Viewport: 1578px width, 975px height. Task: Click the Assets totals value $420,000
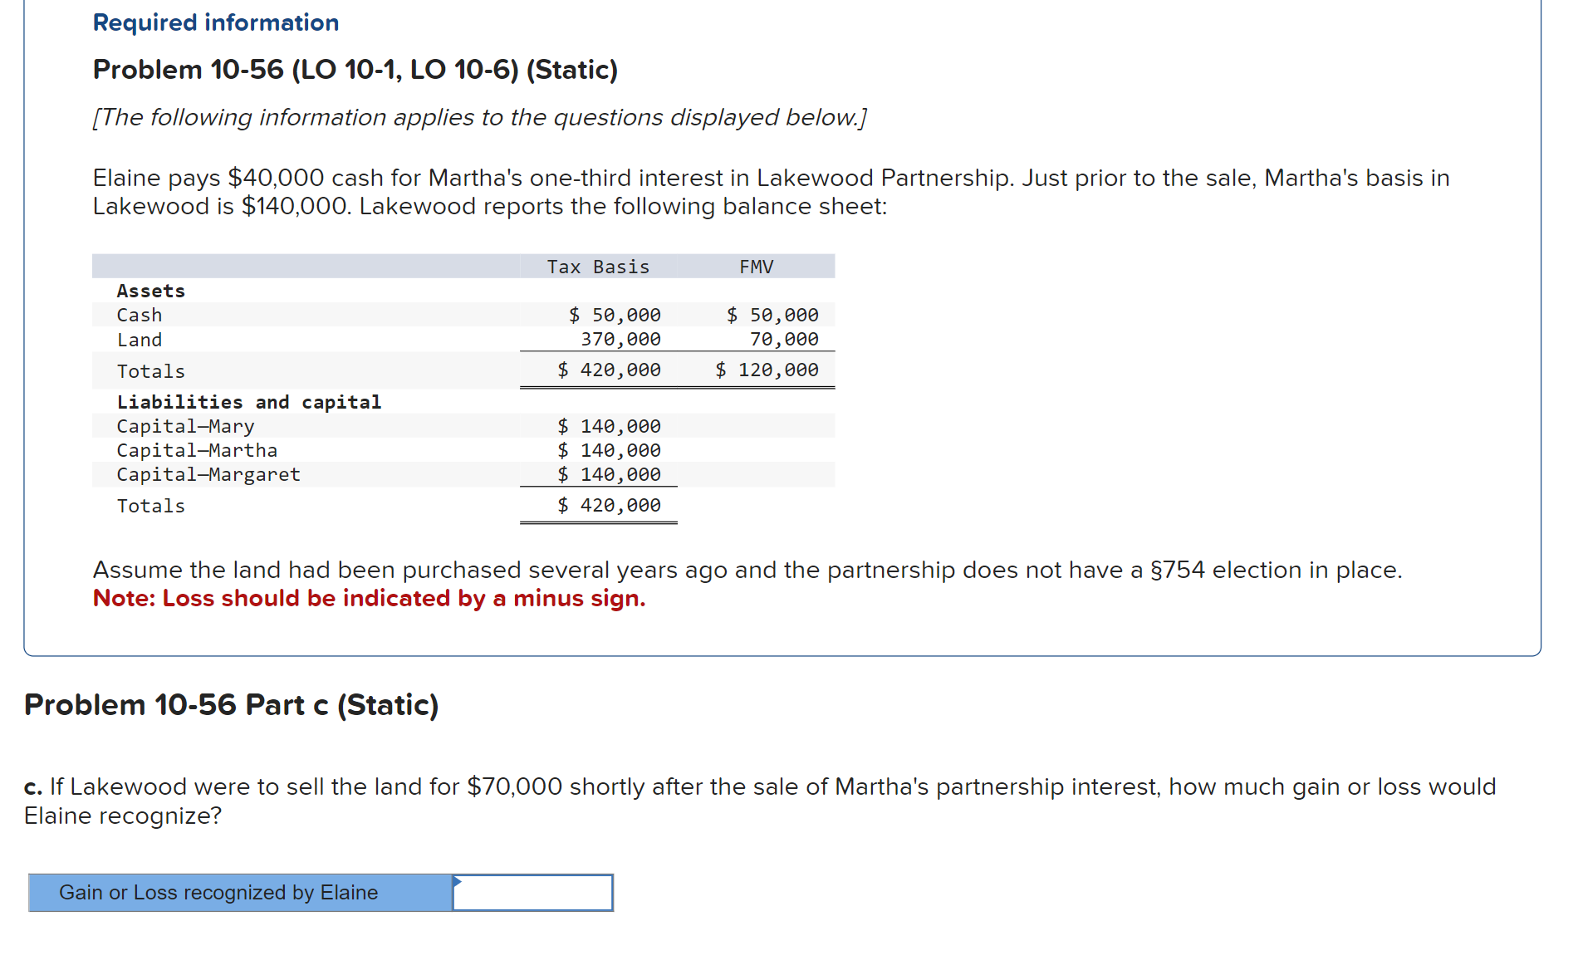[608, 370]
